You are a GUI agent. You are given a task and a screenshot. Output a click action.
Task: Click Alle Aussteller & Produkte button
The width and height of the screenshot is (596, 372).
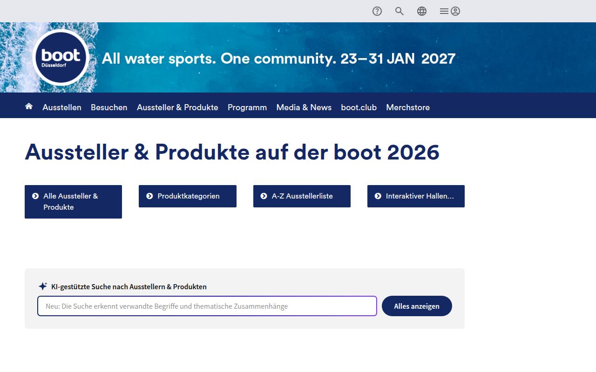coord(73,202)
